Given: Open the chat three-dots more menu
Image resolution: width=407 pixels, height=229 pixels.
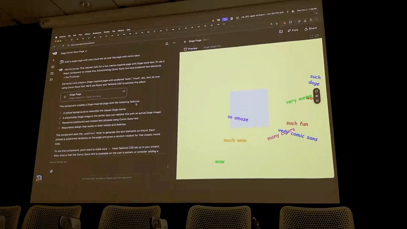Looking at the screenshot, I should [174, 43].
